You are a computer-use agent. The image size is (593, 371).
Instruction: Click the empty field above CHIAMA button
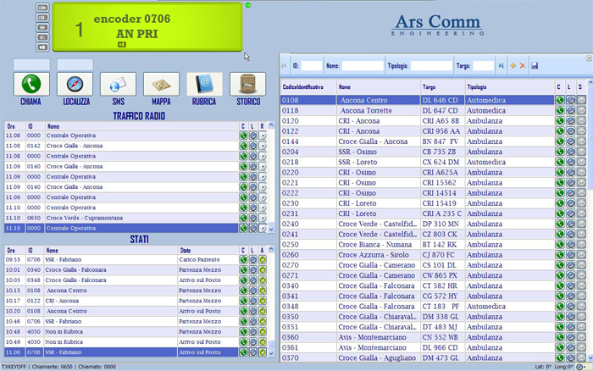31,64
